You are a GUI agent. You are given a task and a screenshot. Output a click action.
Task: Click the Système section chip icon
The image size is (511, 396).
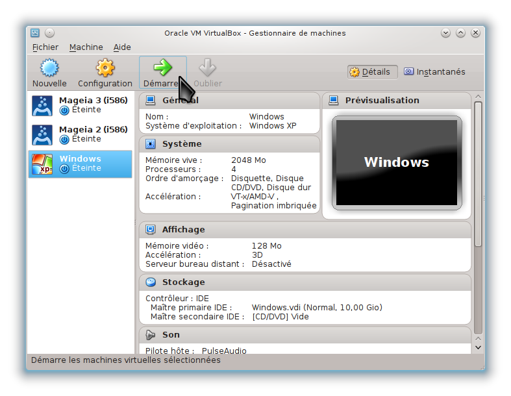click(150, 143)
